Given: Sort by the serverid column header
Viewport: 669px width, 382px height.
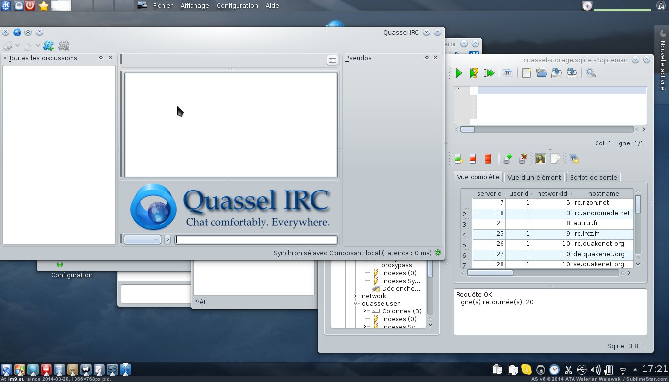Looking at the screenshot, I should [489, 193].
